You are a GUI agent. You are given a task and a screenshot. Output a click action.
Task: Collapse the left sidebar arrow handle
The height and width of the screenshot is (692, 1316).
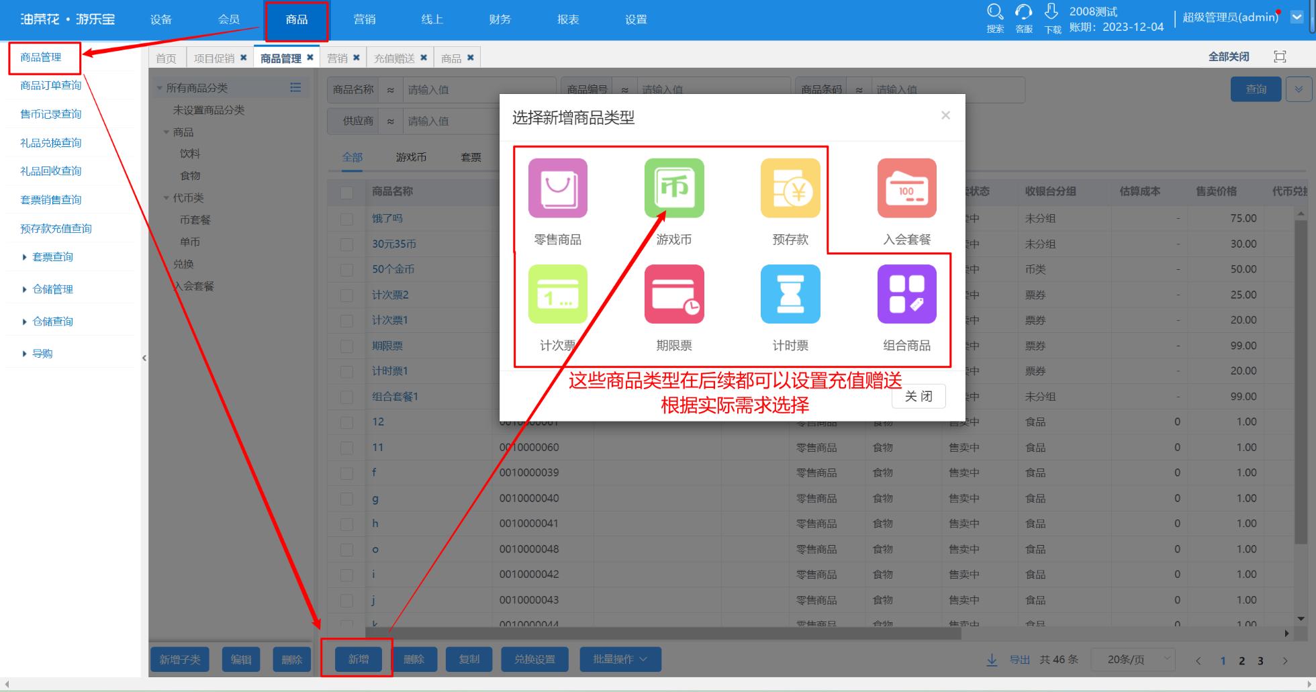pos(144,358)
